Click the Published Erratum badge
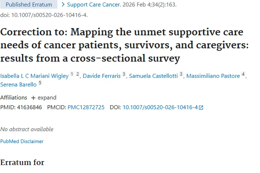Viewport: 260px width, 173px height. [29, 4]
